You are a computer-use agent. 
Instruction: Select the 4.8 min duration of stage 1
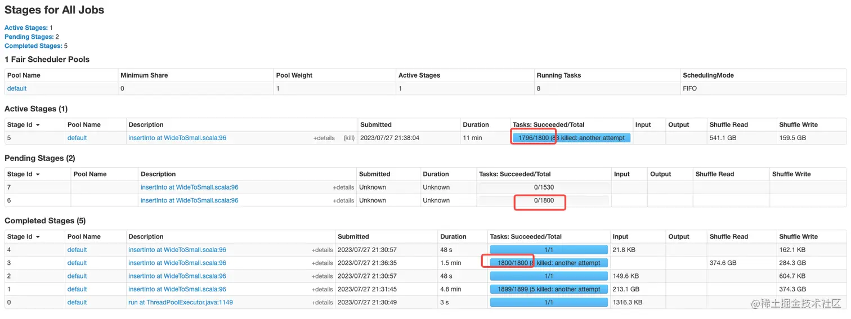point(451,289)
